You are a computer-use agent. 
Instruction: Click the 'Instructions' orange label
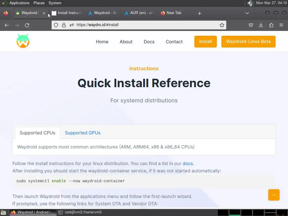pyautogui.click(x=144, y=69)
